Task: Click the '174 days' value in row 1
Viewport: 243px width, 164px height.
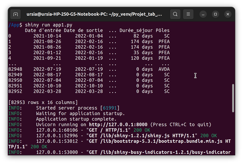Action: 142,41
